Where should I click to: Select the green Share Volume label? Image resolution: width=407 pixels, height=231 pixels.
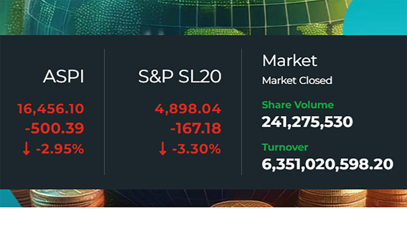point(297,105)
